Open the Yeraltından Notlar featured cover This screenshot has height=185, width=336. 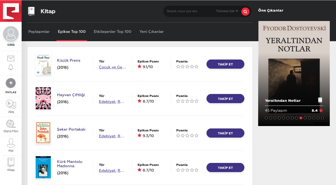point(294,73)
